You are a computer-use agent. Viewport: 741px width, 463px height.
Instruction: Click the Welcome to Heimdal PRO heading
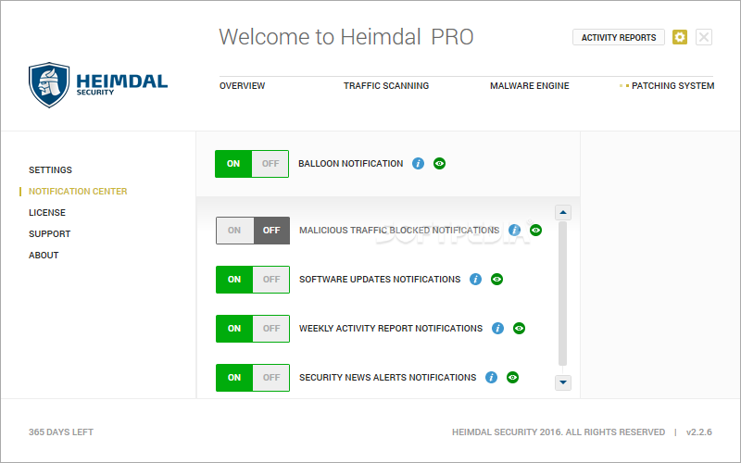pos(345,37)
